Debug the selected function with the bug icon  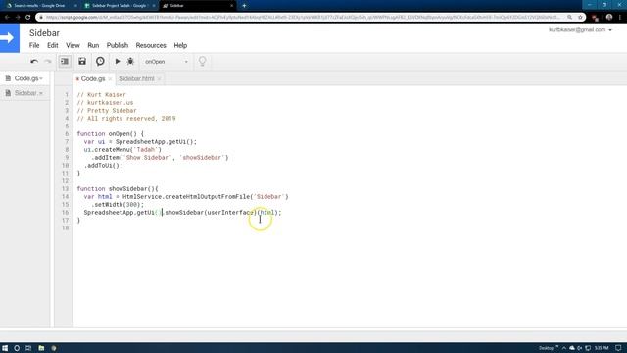tap(130, 61)
